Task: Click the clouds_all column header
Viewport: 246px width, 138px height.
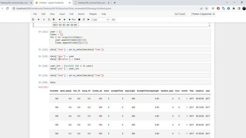Action: click(x=97, y=91)
